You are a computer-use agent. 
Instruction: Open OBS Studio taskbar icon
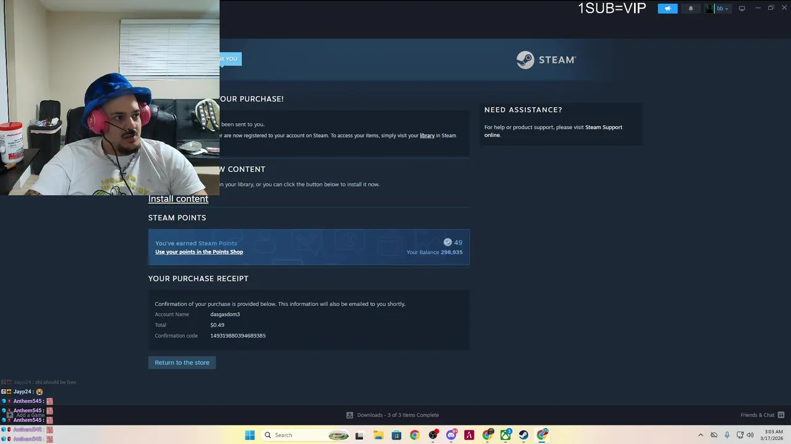point(433,435)
